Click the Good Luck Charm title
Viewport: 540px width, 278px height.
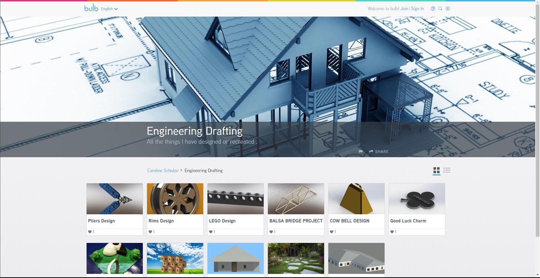(x=408, y=221)
